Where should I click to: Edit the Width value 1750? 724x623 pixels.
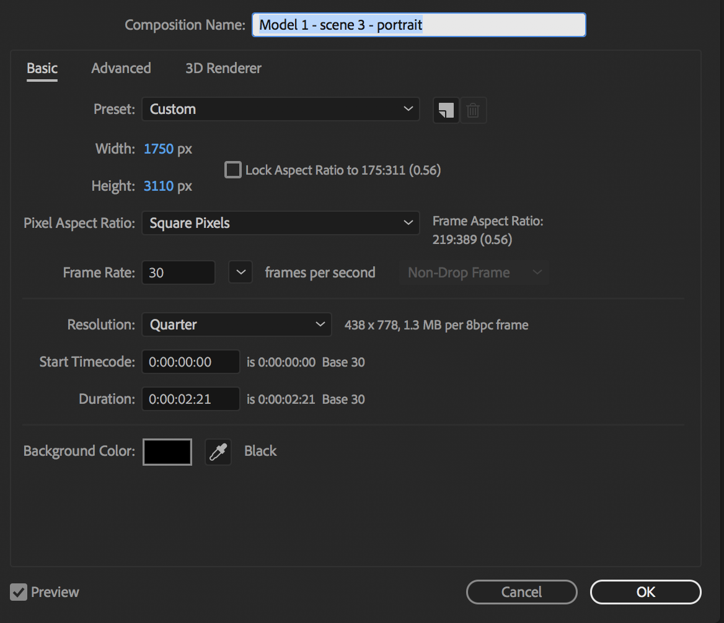pos(159,149)
